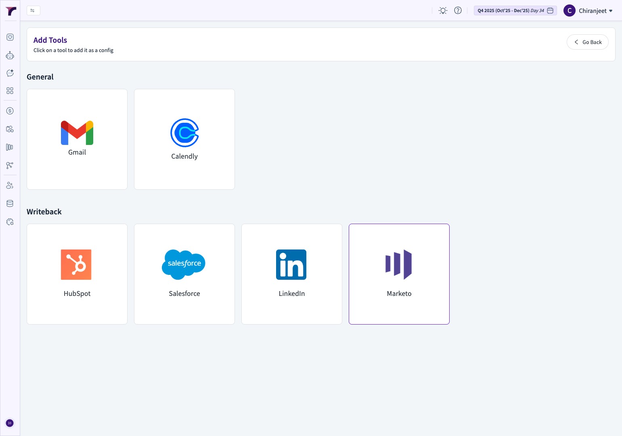Image resolution: width=622 pixels, height=436 pixels.
Task: Open the chip settings sidebar icon
Action: point(10,222)
